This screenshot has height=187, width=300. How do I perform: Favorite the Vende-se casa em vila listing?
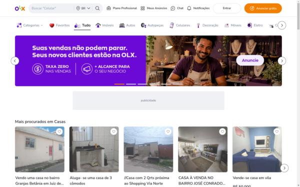(276, 132)
